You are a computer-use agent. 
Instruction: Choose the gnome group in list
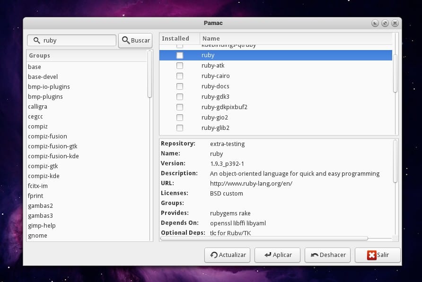[x=37, y=236]
